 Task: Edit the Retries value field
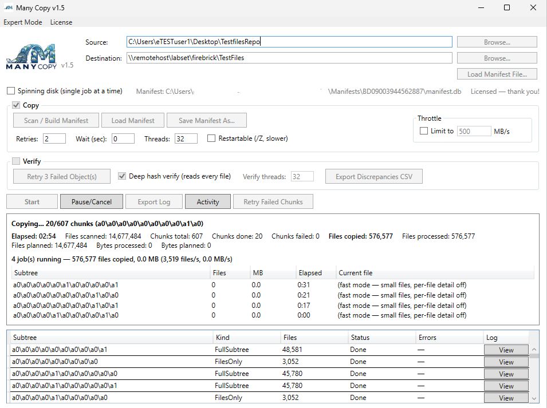pyautogui.click(x=54, y=138)
